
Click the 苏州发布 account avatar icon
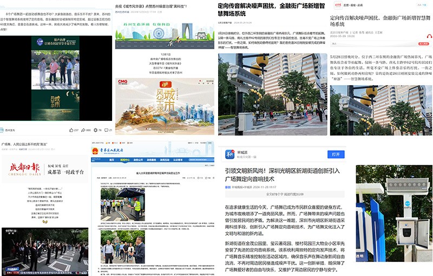[4, 131]
